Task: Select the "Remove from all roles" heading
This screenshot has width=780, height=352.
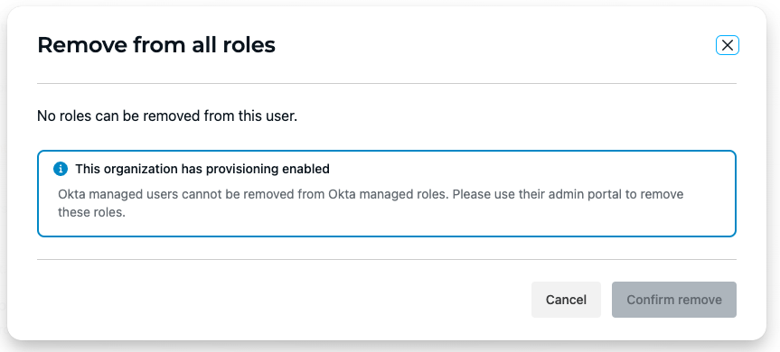Action: click(156, 45)
